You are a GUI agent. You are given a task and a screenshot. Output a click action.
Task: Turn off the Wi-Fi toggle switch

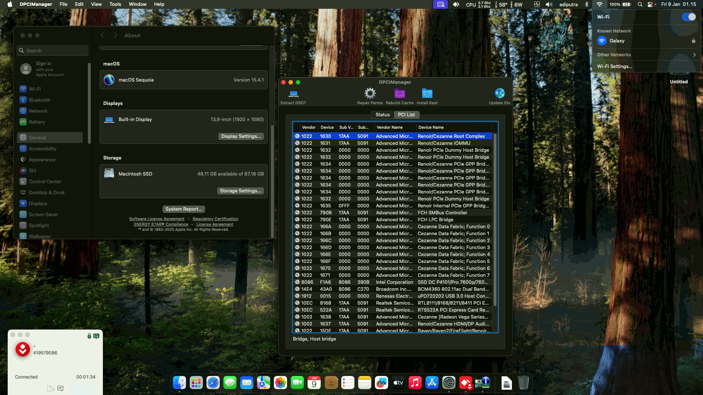[x=689, y=17]
